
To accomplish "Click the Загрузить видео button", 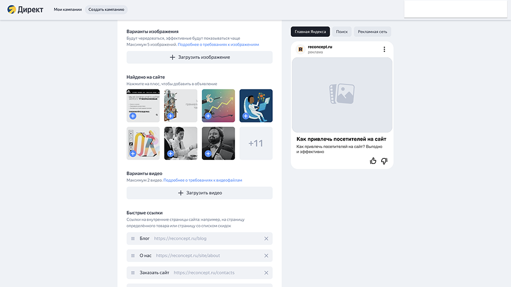I will (199, 193).
